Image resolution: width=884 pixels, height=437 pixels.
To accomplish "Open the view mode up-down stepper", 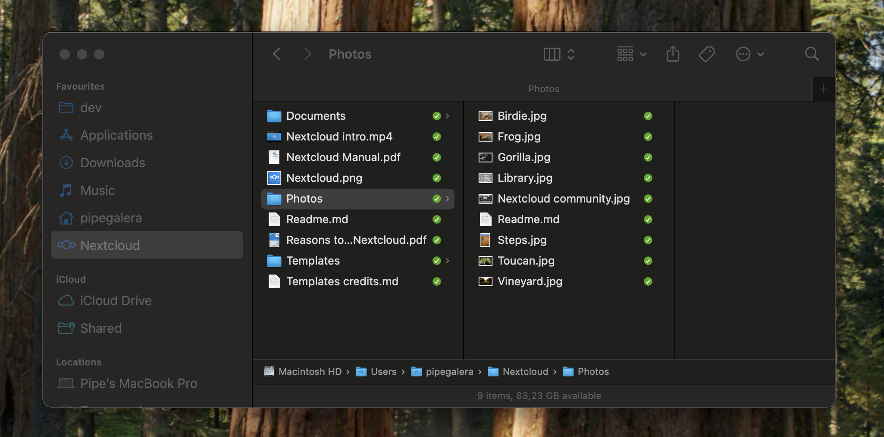I will pos(571,54).
